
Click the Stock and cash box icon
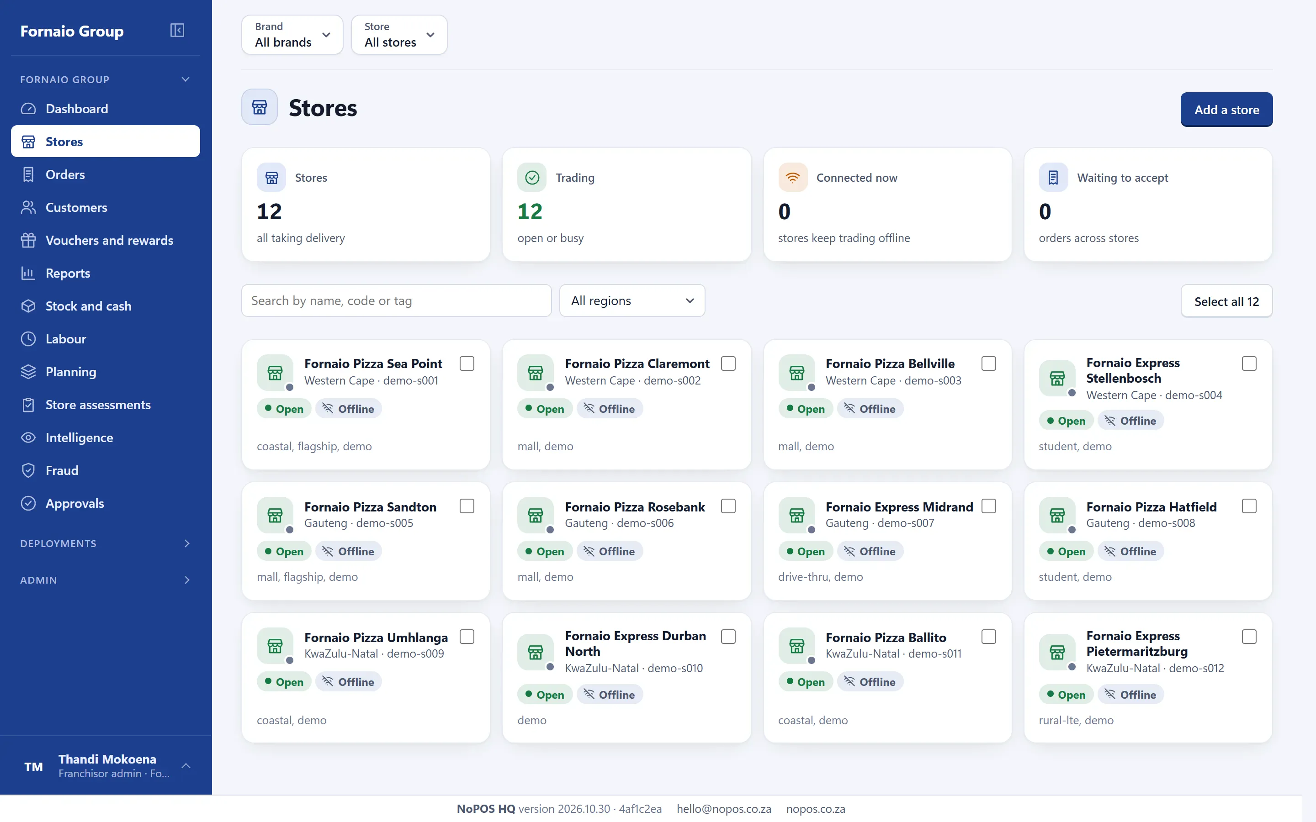(x=28, y=306)
